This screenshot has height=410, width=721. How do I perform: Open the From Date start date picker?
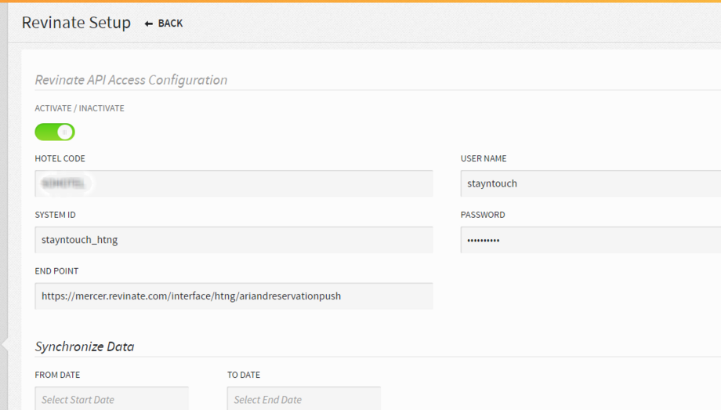coord(112,398)
